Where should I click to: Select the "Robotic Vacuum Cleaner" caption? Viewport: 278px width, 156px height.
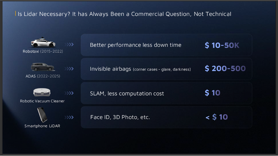42,101
